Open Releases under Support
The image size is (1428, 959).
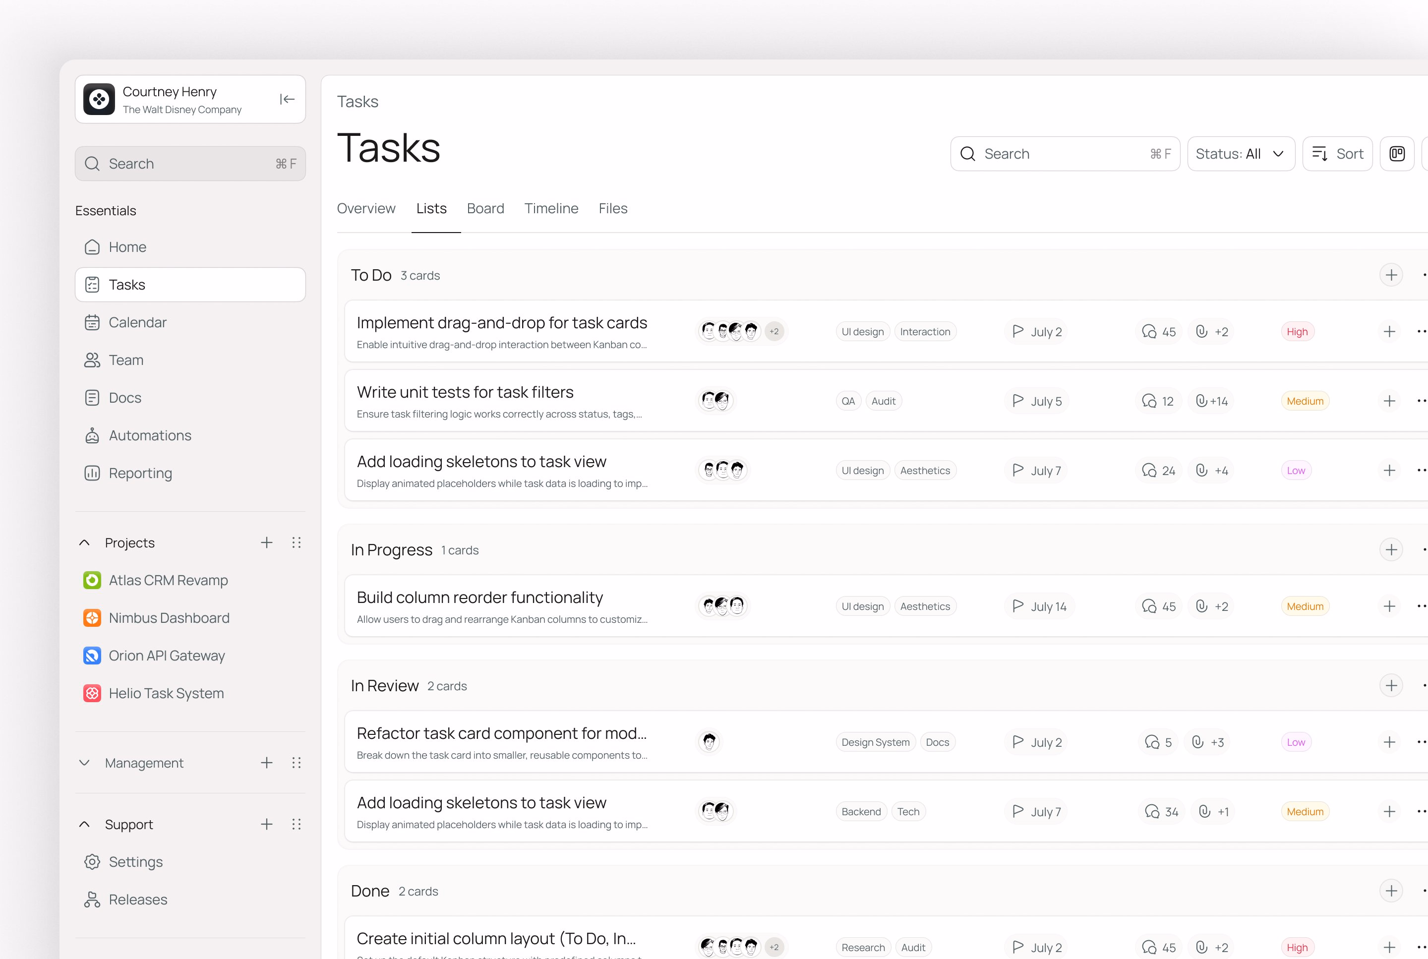pyautogui.click(x=190, y=899)
